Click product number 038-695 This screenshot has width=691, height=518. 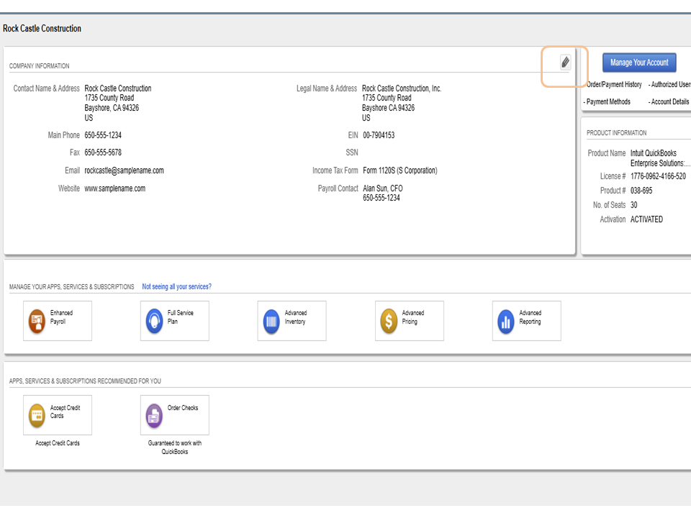pyautogui.click(x=641, y=191)
